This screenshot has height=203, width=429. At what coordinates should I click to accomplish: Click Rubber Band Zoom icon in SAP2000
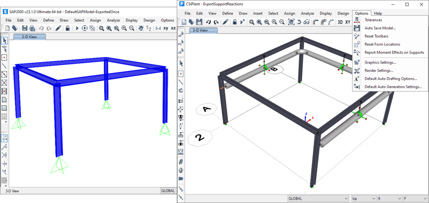pyautogui.click(x=101, y=28)
